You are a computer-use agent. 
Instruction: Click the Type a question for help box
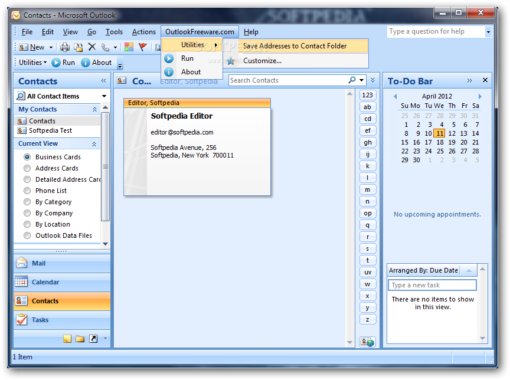point(436,31)
